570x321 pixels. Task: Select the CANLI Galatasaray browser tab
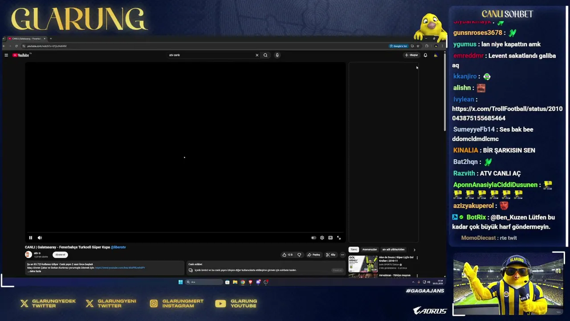[x=27, y=39]
